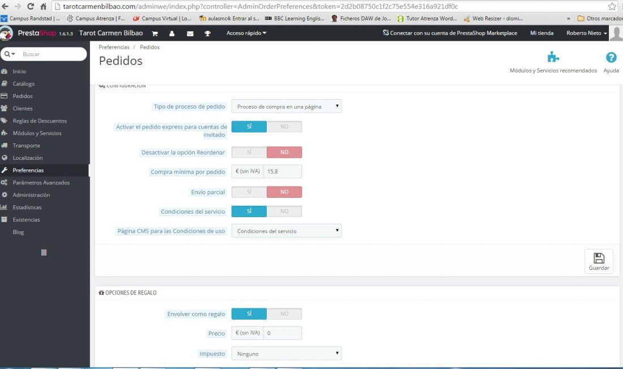Set Condiciones del servicio to NO
This screenshot has height=369, width=623.
pos(284,211)
